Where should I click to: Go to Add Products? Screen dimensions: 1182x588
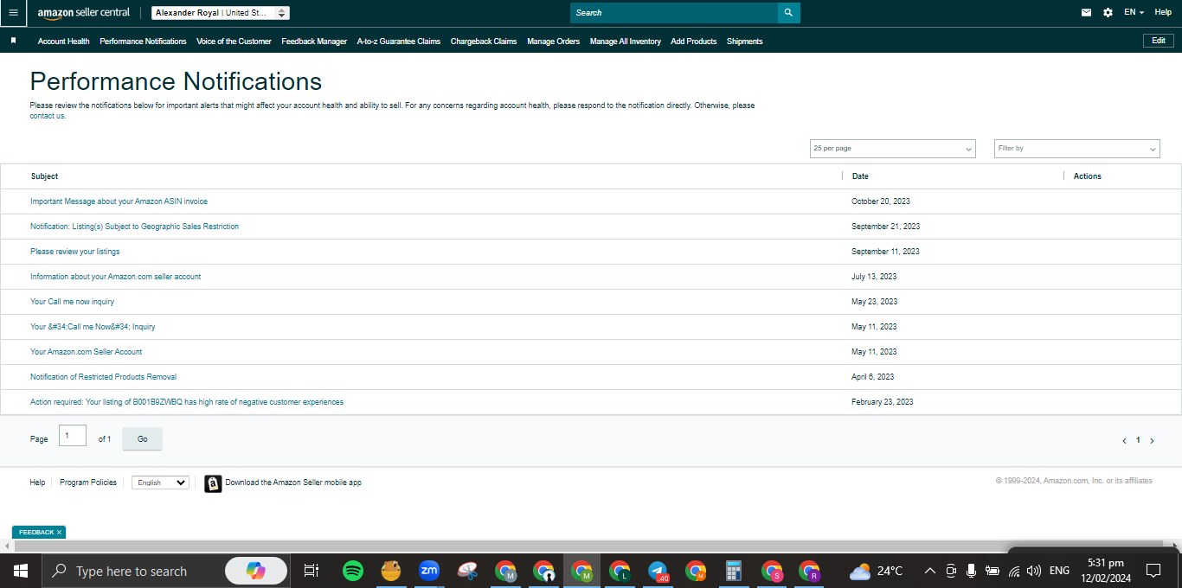694,42
